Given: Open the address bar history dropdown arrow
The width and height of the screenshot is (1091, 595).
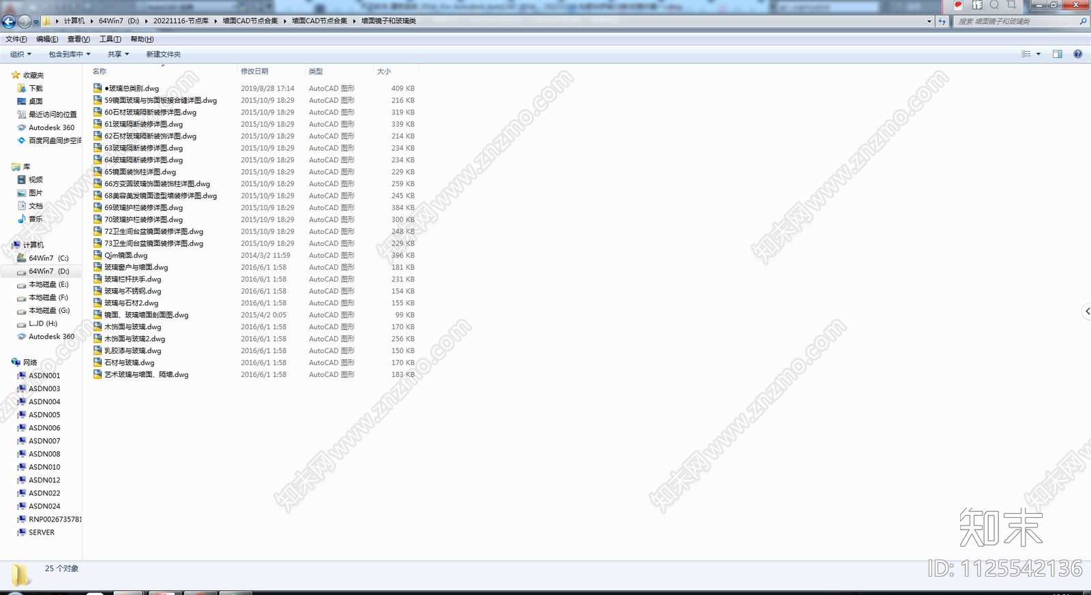Looking at the screenshot, I should tap(929, 21).
